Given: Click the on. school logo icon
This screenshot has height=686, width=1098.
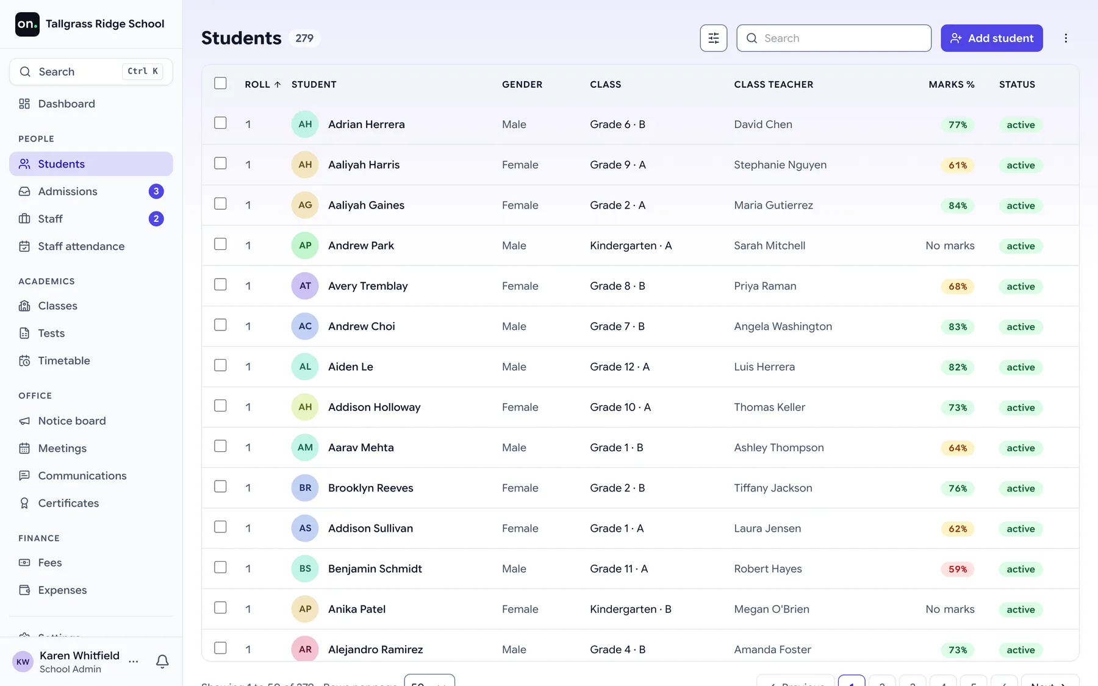Looking at the screenshot, I should 27,24.
